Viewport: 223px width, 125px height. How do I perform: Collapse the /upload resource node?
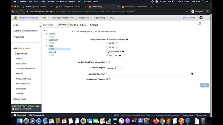click(47, 52)
